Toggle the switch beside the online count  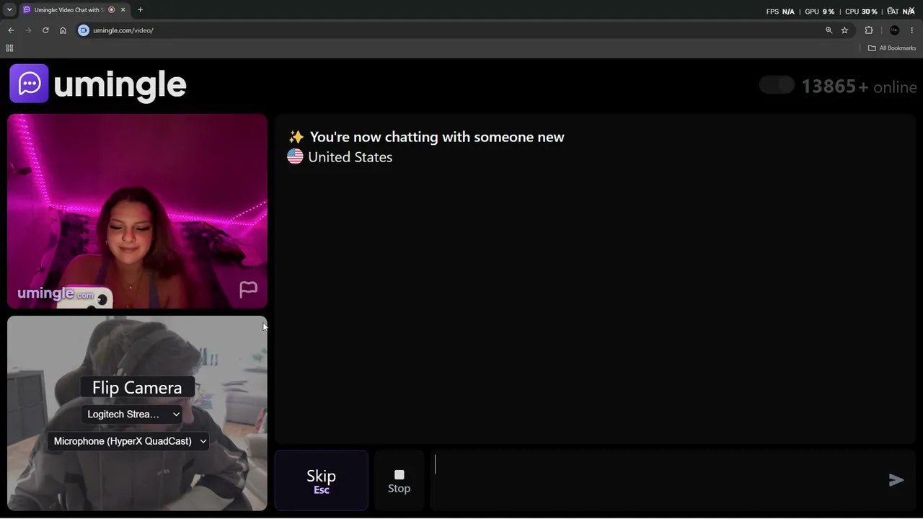click(x=777, y=86)
